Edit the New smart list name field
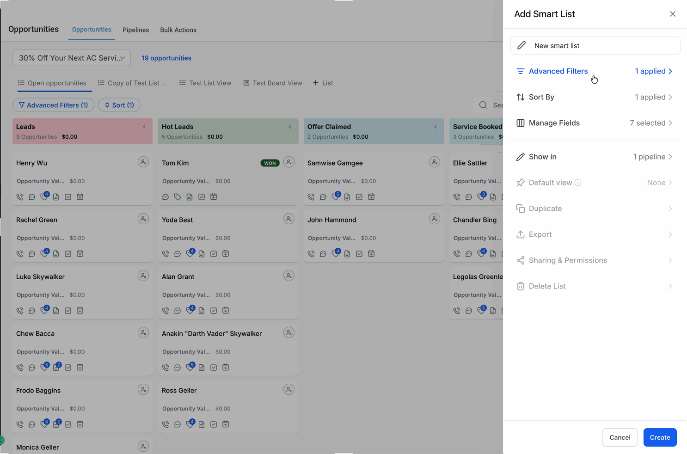The width and height of the screenshot is (687, 454). [x=595, y=45]
